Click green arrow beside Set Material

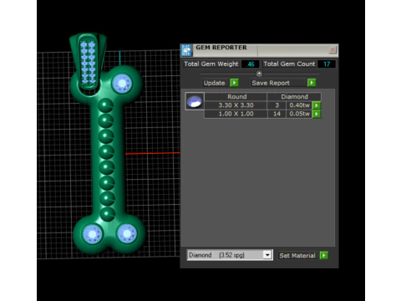324,255
